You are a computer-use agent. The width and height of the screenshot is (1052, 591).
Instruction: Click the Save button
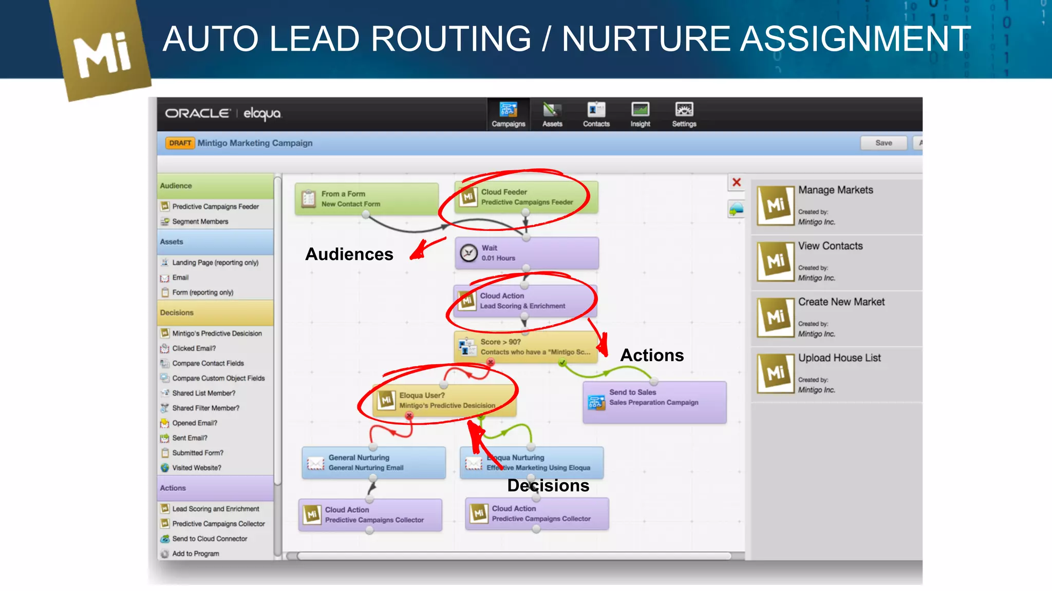(884, 143)
